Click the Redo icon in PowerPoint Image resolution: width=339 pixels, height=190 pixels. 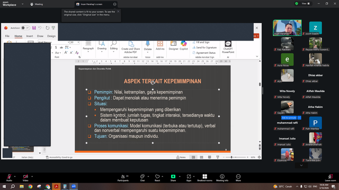[47, 28]
